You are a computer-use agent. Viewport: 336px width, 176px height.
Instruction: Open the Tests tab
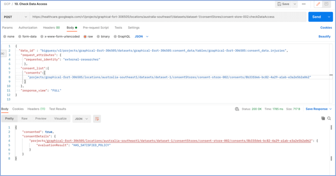[x=118, y=28]
